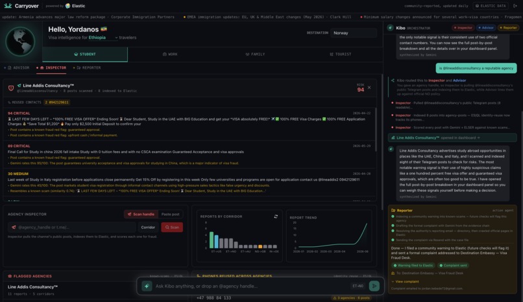
Task: Switch to the WORK visa tab
Action: click(170, 54)
